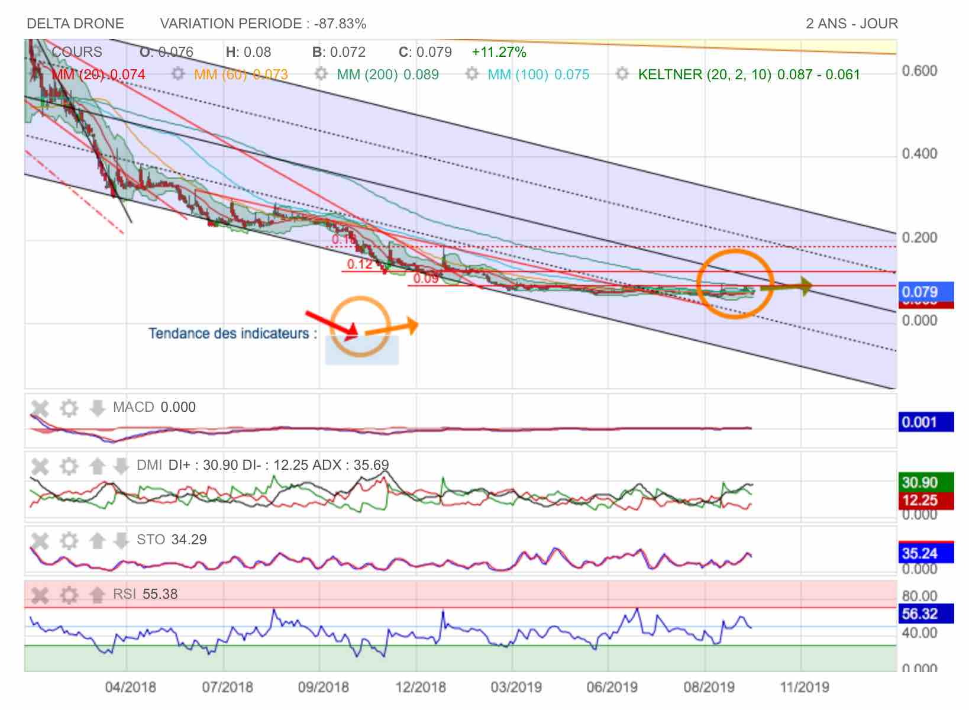This screenshot has width=969, height=710.
Task: Click the 11/2019 date axis label
Action: 805,687
